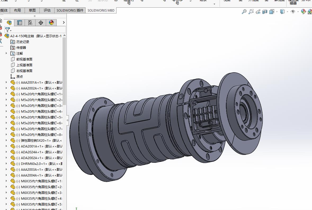Click the panel collapse handle on tree edge
This screenshot has height=210, width=312.
click(x=68, y=120)
